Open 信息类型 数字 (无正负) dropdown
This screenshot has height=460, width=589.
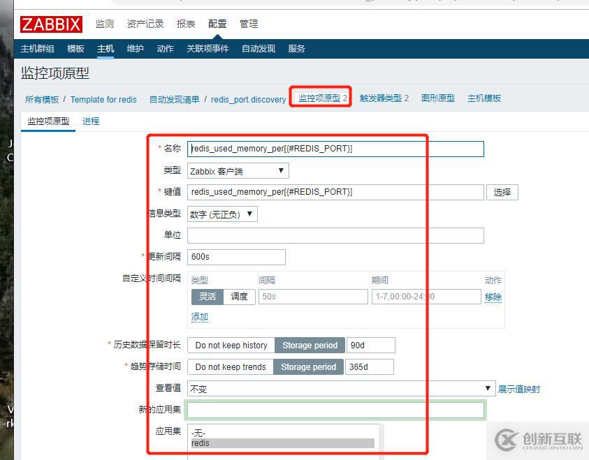click(x=222, y=214)
